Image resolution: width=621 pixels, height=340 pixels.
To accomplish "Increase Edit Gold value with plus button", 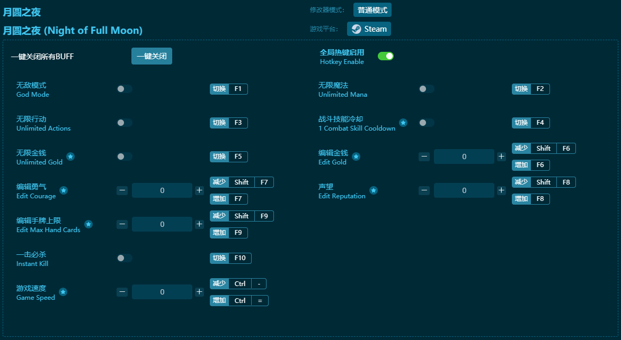I will click(501, 157).
